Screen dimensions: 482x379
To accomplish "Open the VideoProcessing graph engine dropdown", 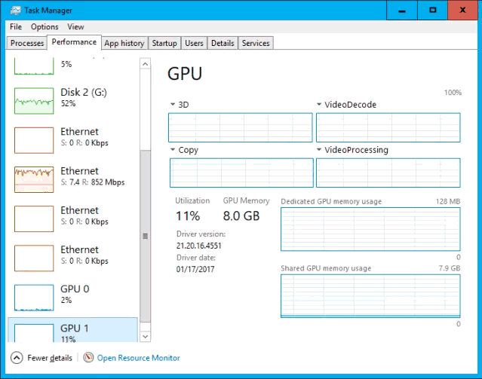I will tap(320, 150).
